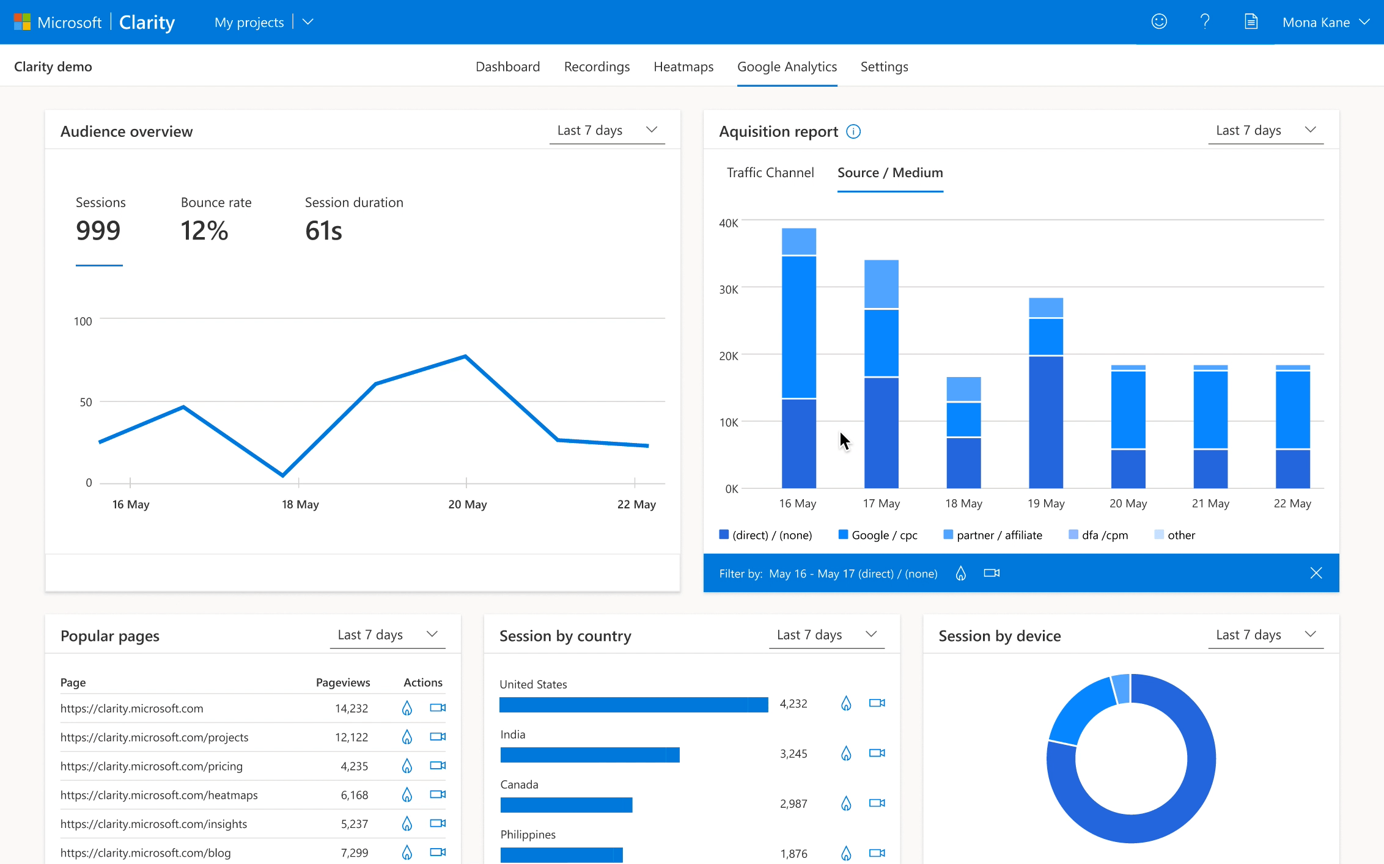1384x864 pixels.
Task: Select the Google Analytics tab
Action: pos(787,67)
